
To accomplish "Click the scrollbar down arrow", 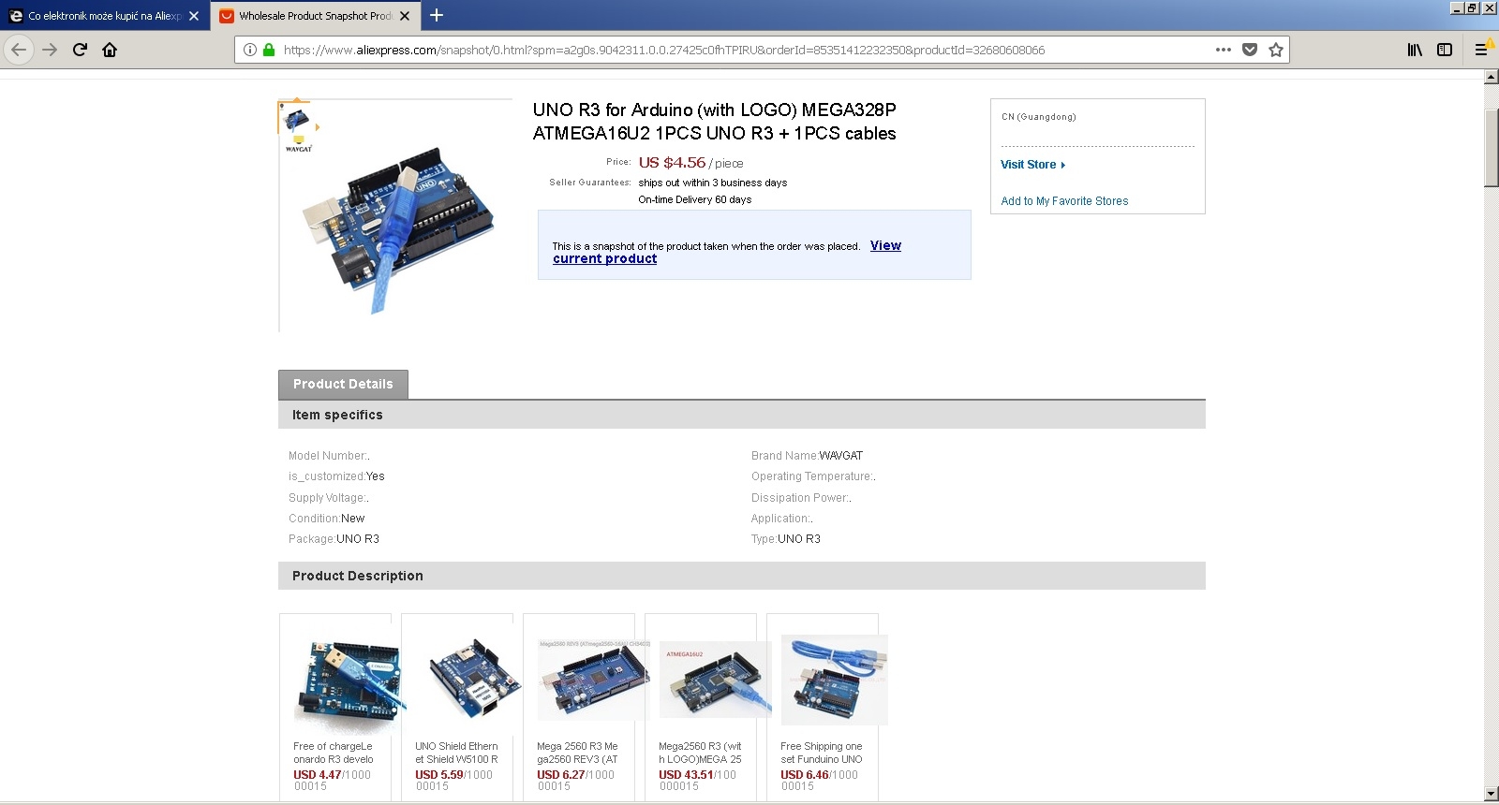I will pos(1492,794).
